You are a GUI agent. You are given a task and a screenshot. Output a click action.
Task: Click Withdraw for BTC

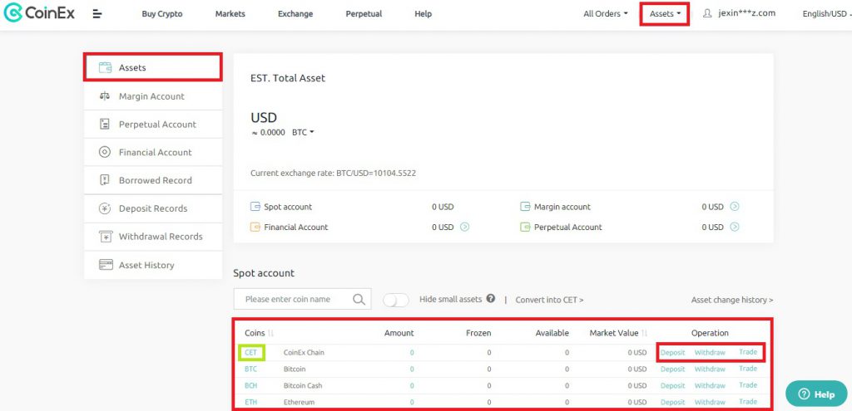pyautogui.click(x=710, y=369)
